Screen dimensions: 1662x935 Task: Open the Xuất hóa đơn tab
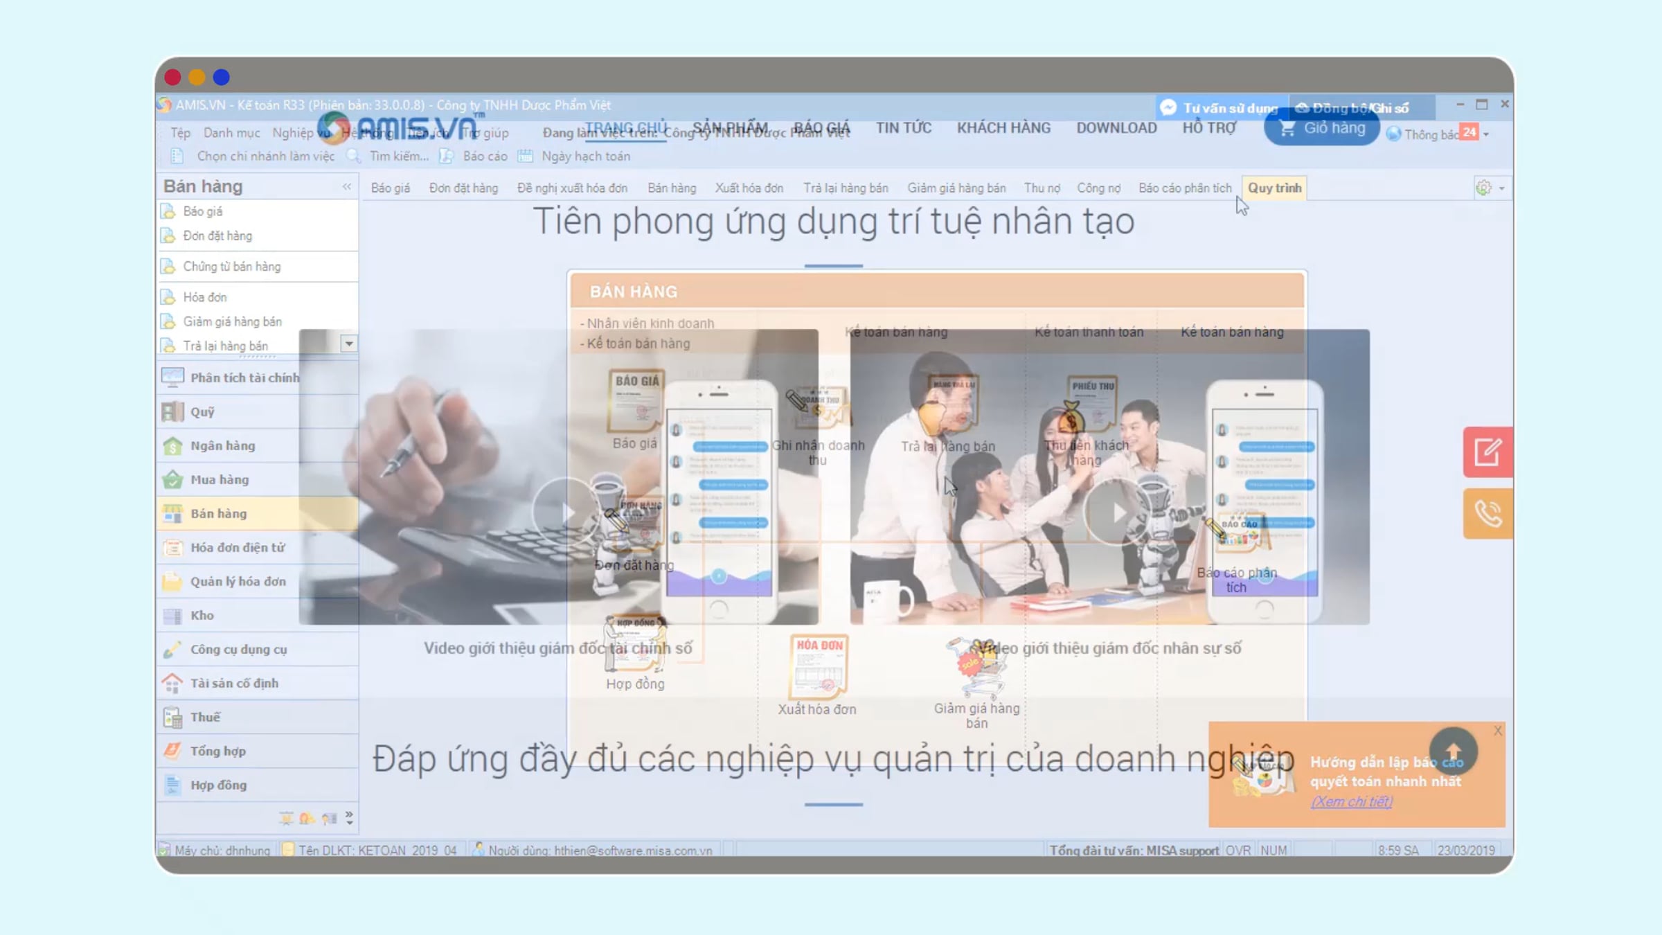pyautogui.click(x=749, y=188)
